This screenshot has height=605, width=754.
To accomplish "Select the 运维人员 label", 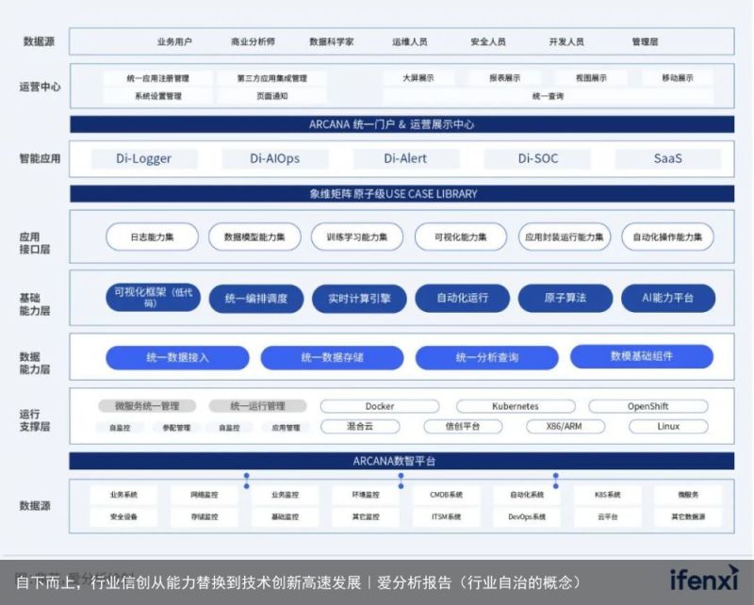I will coord(410,41).
